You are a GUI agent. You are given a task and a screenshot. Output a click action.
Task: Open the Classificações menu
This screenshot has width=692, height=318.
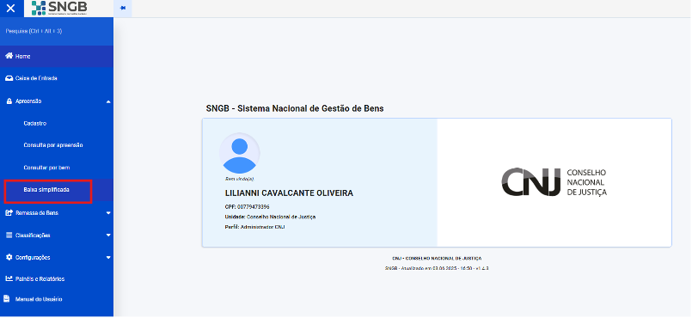[x=57, y=235]
